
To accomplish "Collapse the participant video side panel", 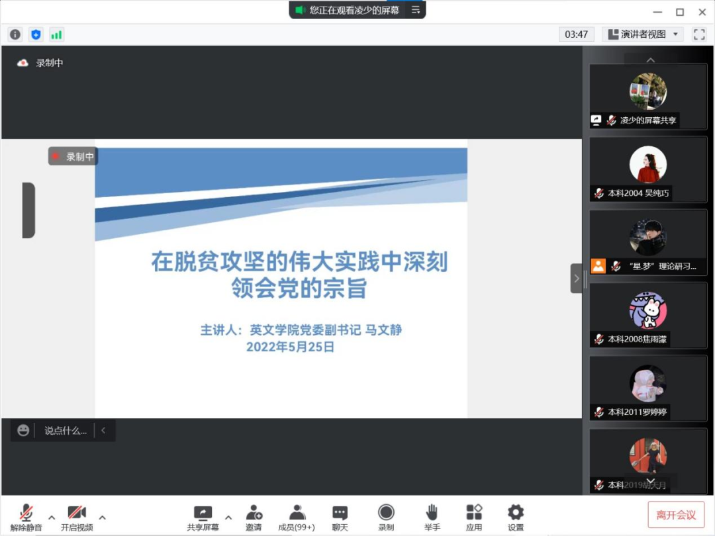I will (x=576, y=279).
